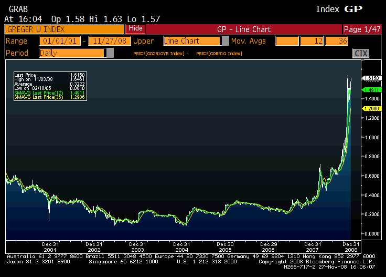Click gray arrow beside Line Chart field
This screenshot has height=277, width=386.
tap(226, 41)
